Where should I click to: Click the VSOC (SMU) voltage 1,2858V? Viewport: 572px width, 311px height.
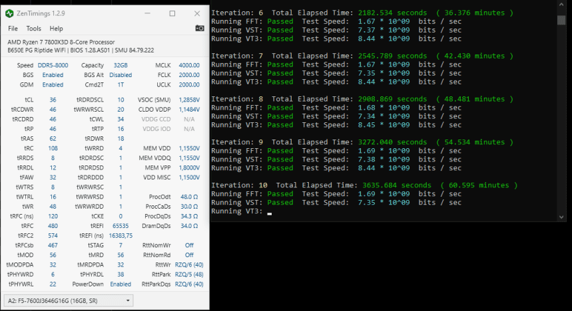[x=189, y=100]
